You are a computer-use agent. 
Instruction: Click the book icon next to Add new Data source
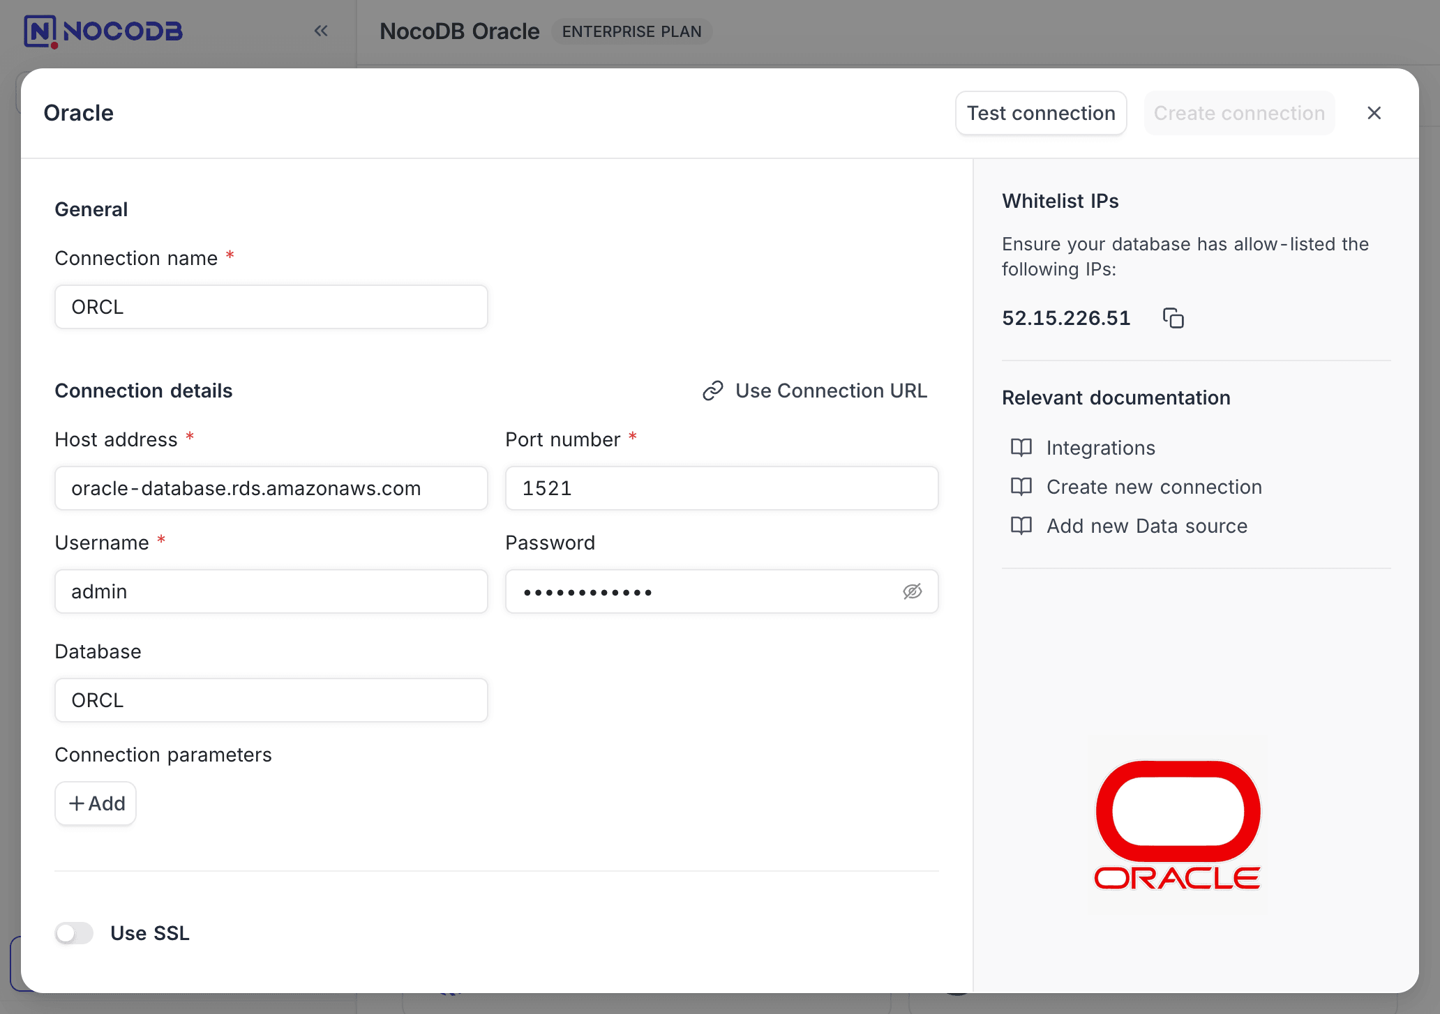(x=1021, y=526)
